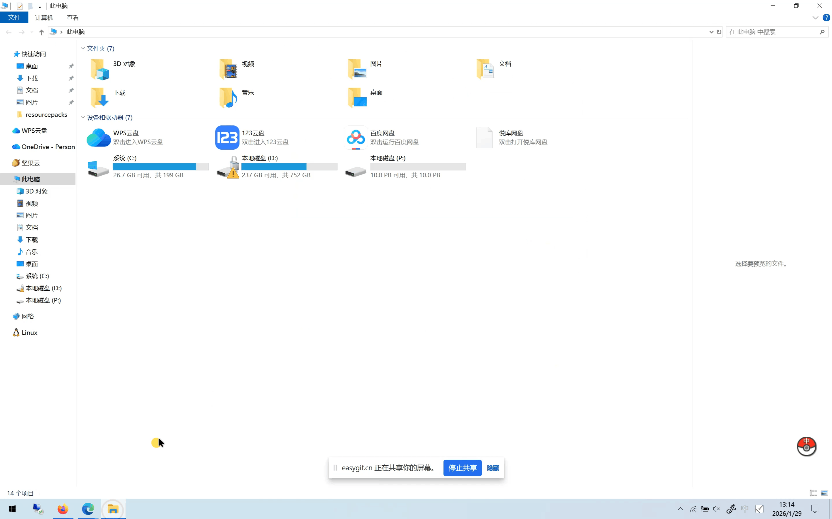The image size is (832, 519).
Task: Switch to large icons view in status bar
Action: pyautogui.click(x=824, y=493)
